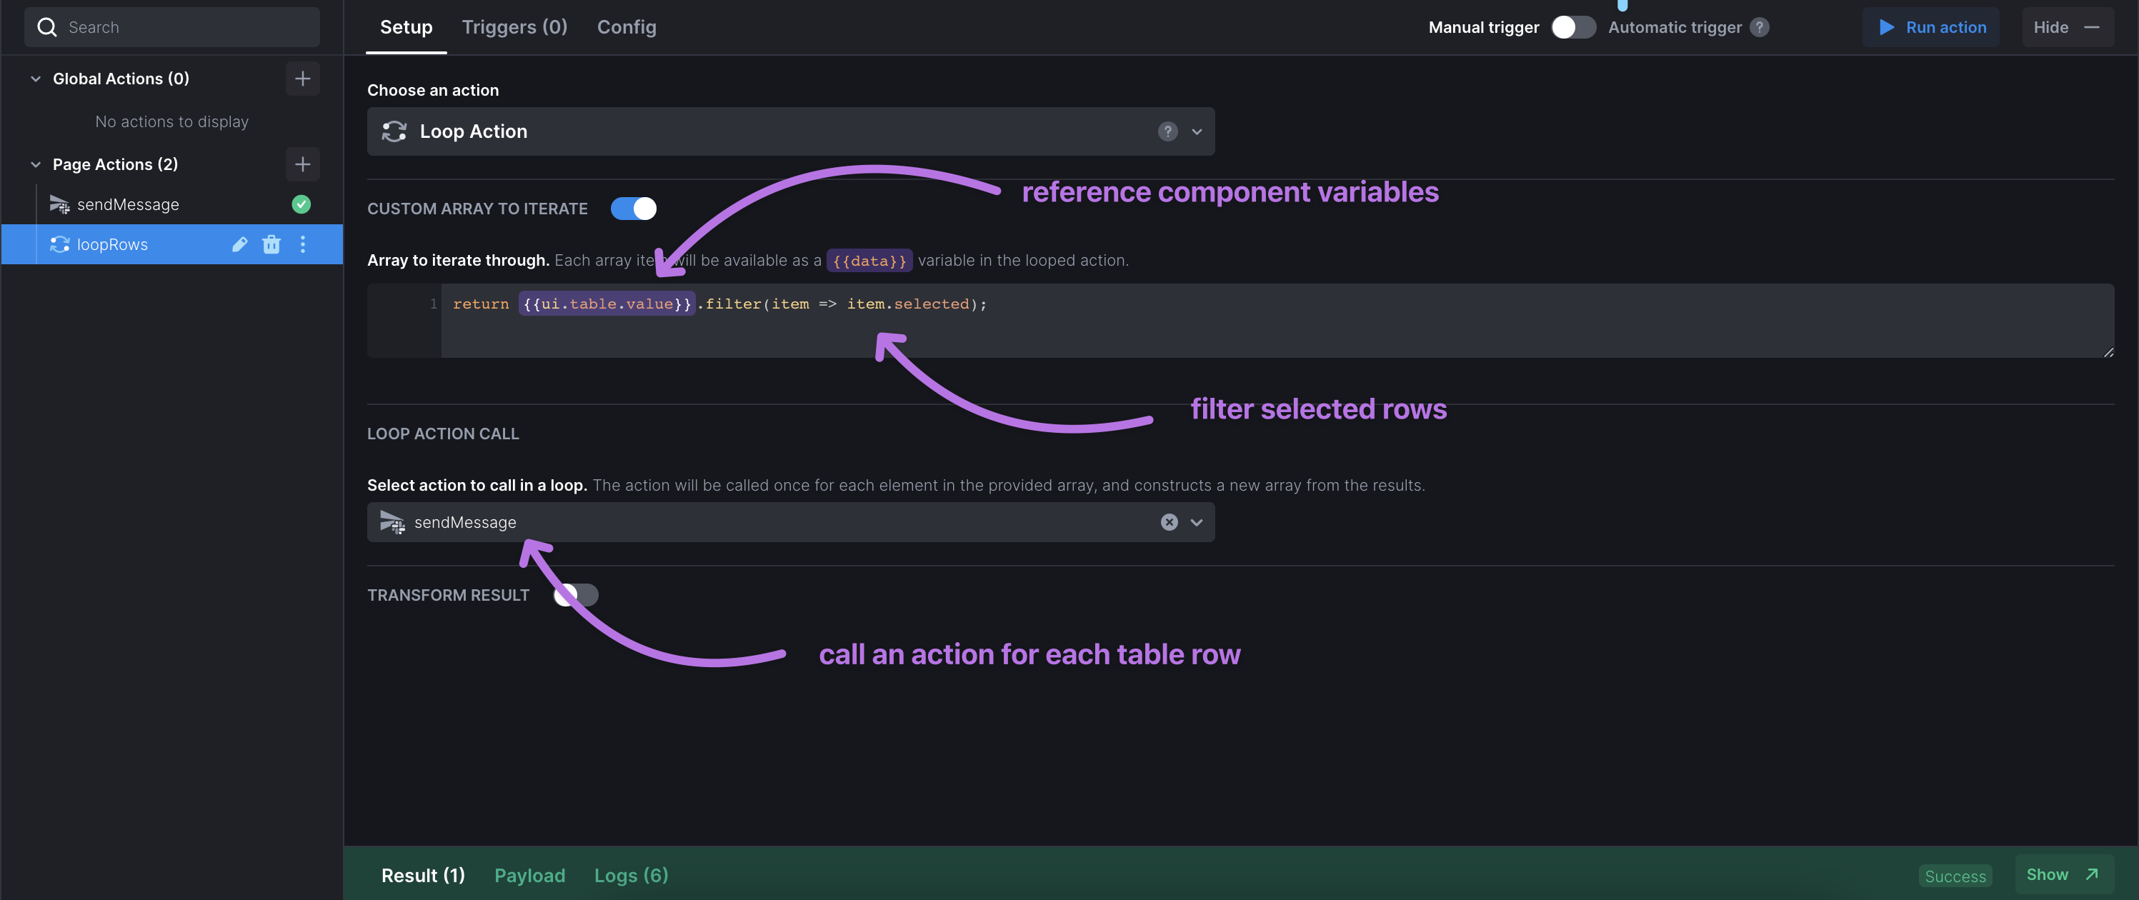Switch to the Triggers (0) tab
The width and height of the screenshot is (2139, 900).
click(x=514, y=27)
